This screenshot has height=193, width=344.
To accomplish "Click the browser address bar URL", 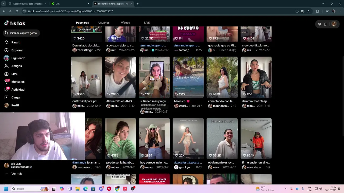I will 70,11.
